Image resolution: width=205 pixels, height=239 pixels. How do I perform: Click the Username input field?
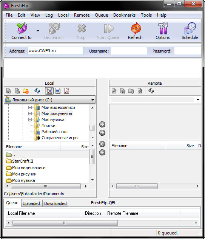(x=129, y=51)
